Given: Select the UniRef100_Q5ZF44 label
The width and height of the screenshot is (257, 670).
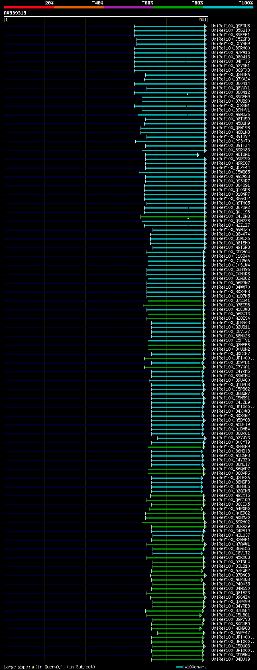Looking at the screenshot, I should 230,167.
